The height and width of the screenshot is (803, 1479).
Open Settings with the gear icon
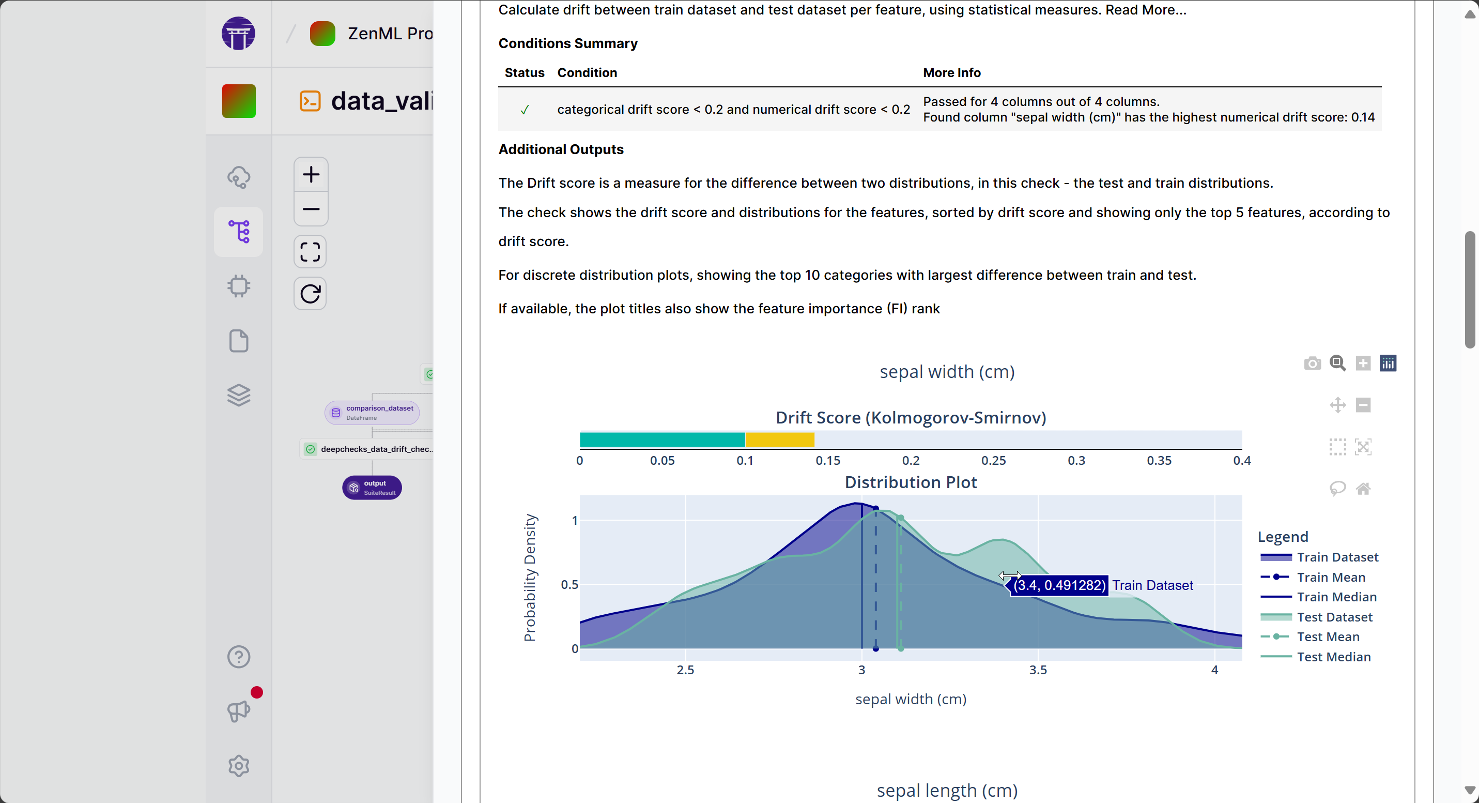(238, 766)
